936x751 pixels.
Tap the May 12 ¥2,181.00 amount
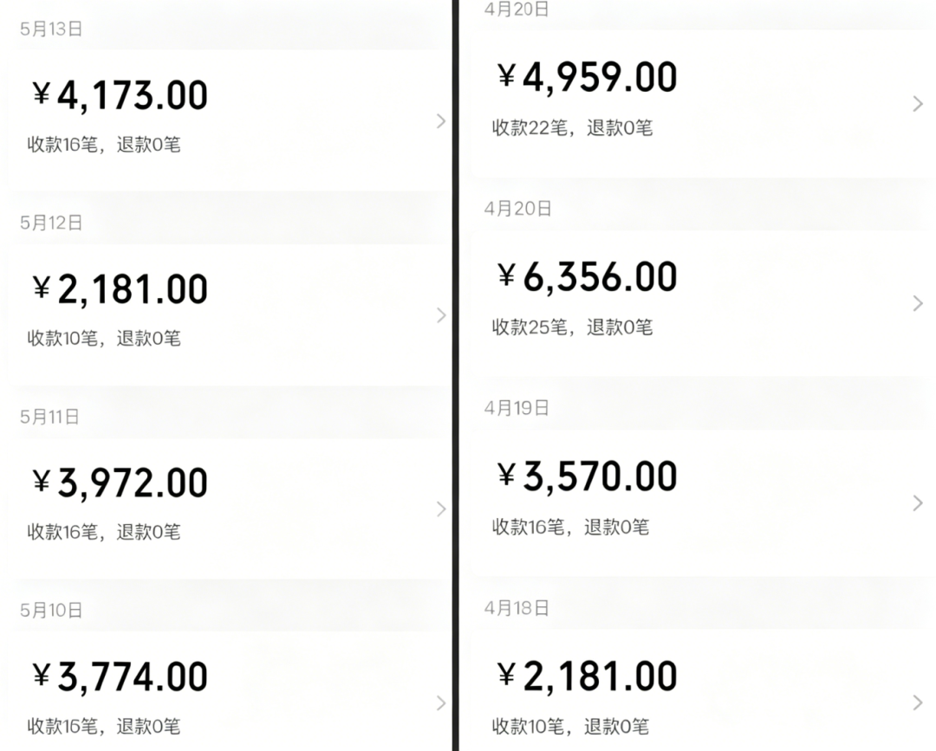pos(120,289)
